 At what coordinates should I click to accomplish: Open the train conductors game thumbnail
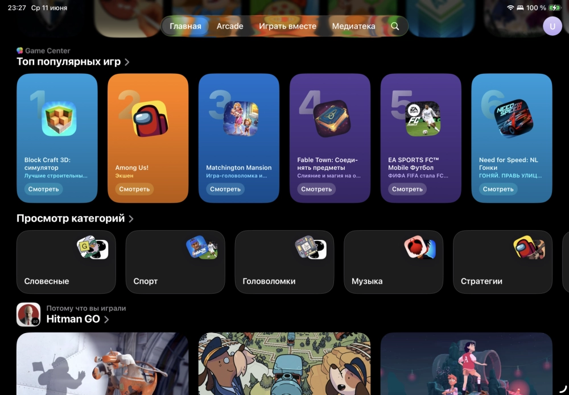click(284, 364)
